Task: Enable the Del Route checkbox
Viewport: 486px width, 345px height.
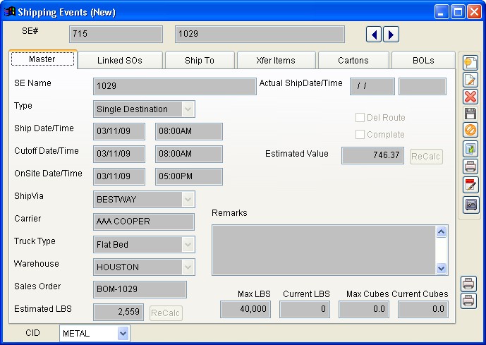Action: [360, 118]
